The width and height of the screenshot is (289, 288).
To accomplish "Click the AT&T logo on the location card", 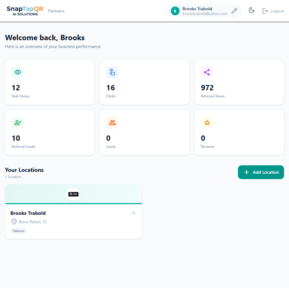I will click(73, 194).
